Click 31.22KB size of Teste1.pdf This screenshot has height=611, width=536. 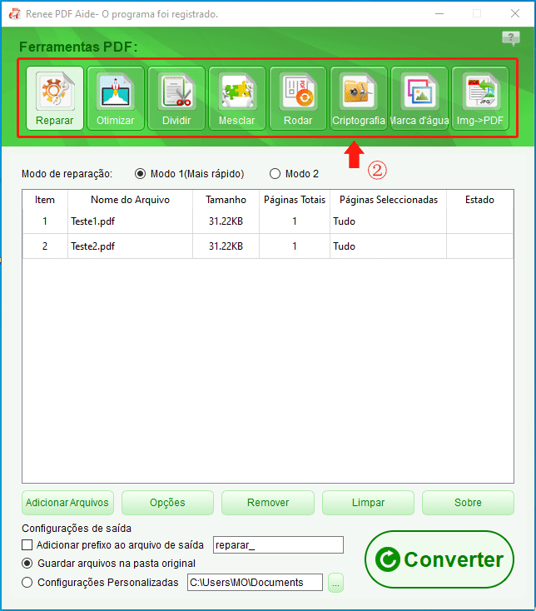point(226,221)
